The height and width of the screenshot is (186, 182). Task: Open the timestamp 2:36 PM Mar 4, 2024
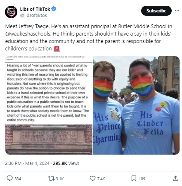coord(27,163)
